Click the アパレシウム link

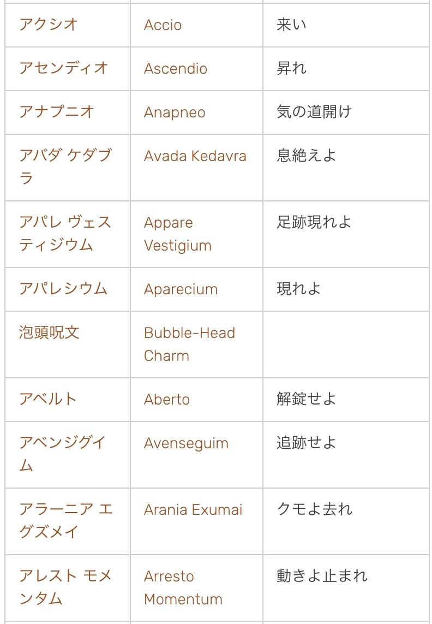click(63, 289)
